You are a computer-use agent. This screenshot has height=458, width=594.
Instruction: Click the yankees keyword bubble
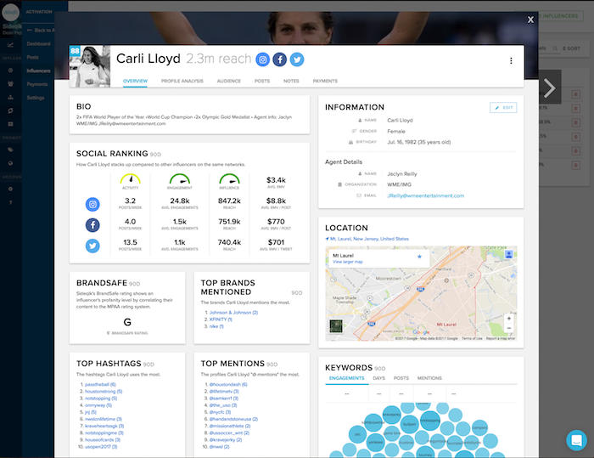click(x=375, y=442)
